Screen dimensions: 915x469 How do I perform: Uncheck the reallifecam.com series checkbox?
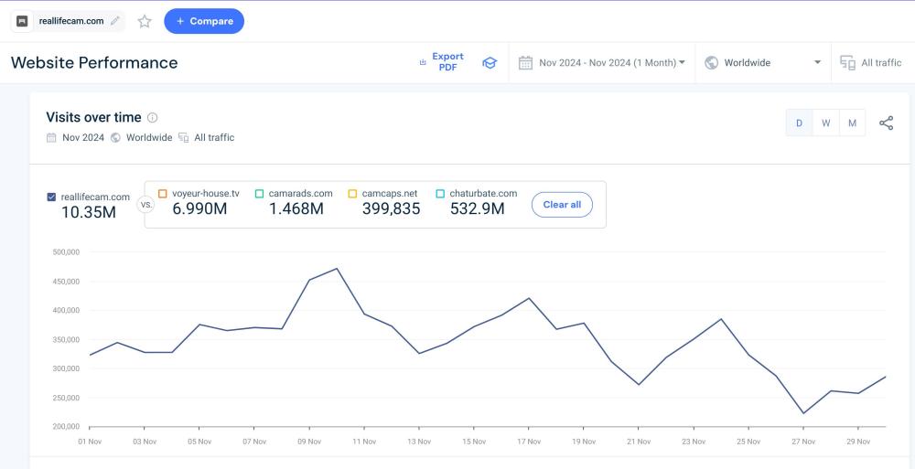click(x=51, y=197)
